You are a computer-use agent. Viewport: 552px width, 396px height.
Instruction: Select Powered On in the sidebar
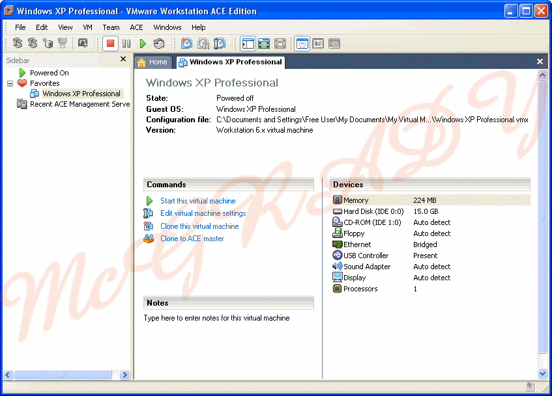[49, 73]
